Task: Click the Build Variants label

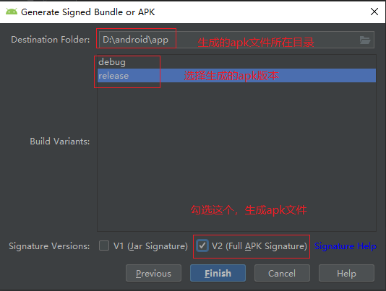Action: coord(60,142)
